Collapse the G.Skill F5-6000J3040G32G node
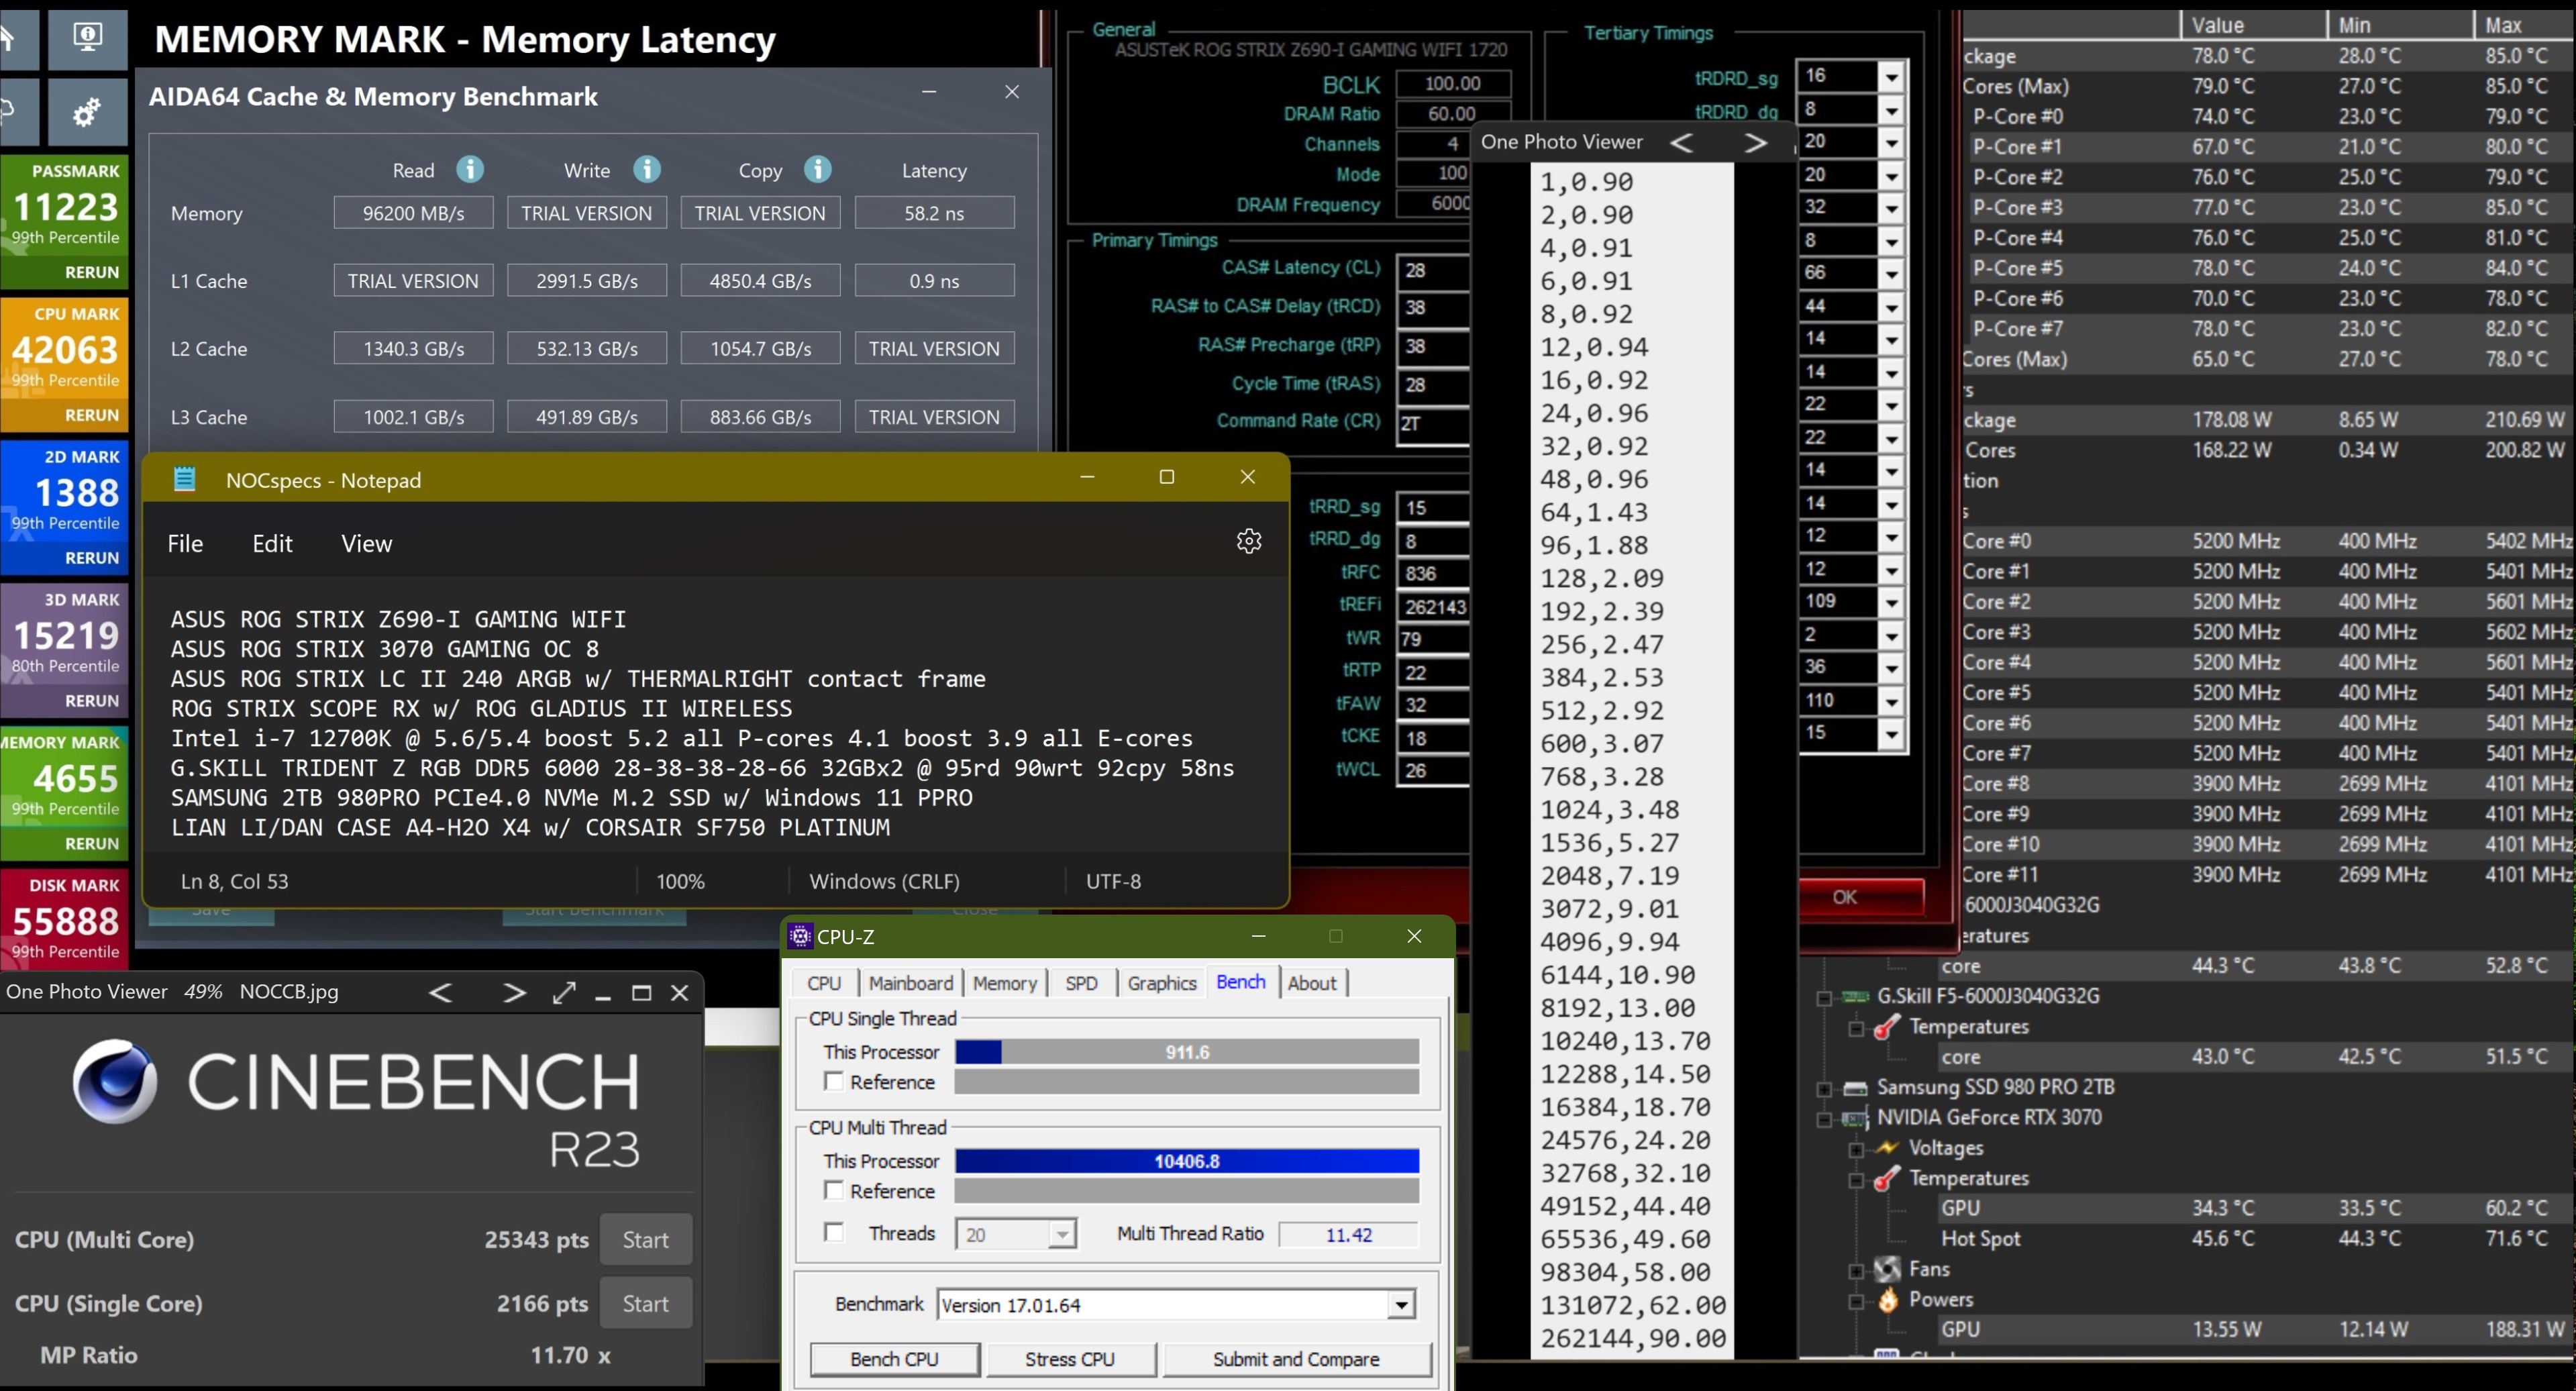This screenshot has width=2576, height=1391. [x=1824, y=998]
